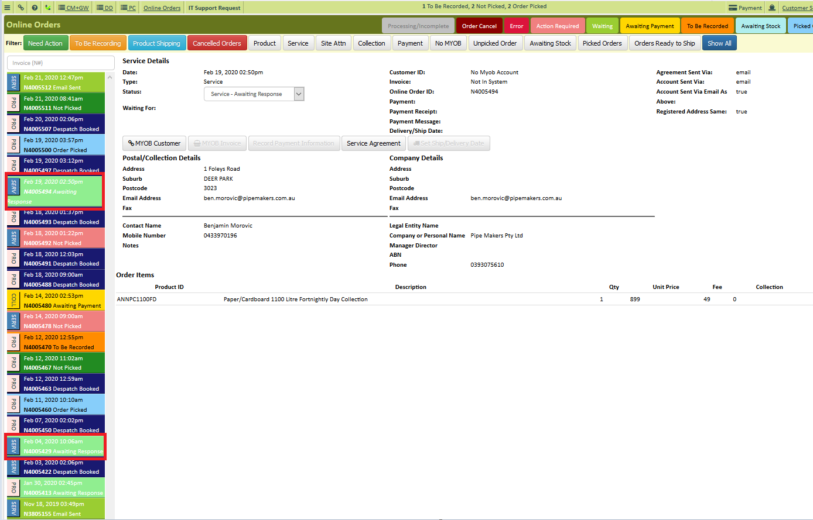Click the green phone call icon
This screenshot has width=813, height=520.
(x=47, y=8)
